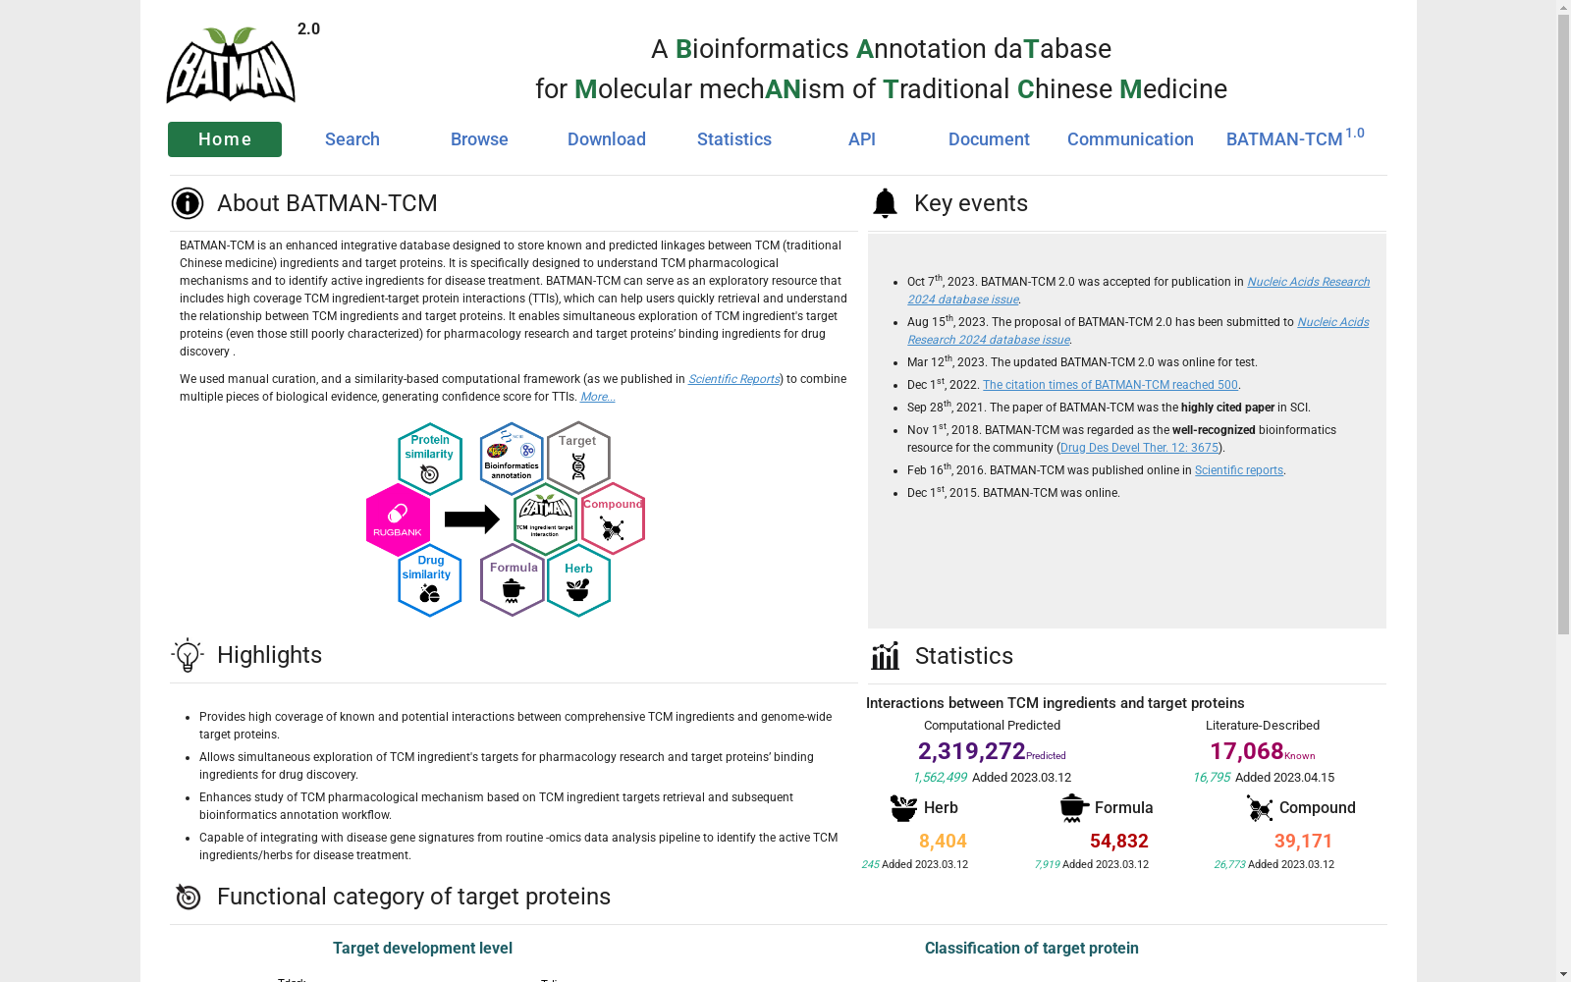Click the 17,068 known interactions count
Image resolution: width=1571 pixels, height=982 pixels.
[1246, 751]
